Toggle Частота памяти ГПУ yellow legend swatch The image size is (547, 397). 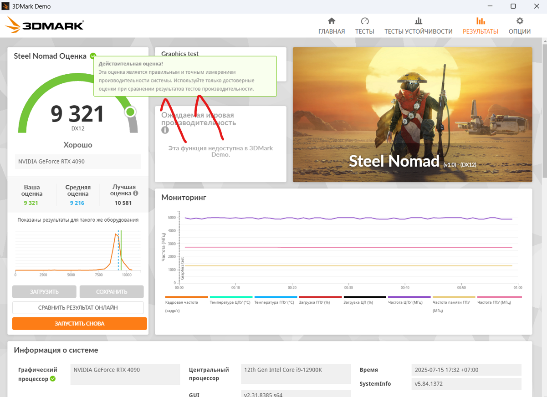tap(454, 297)
